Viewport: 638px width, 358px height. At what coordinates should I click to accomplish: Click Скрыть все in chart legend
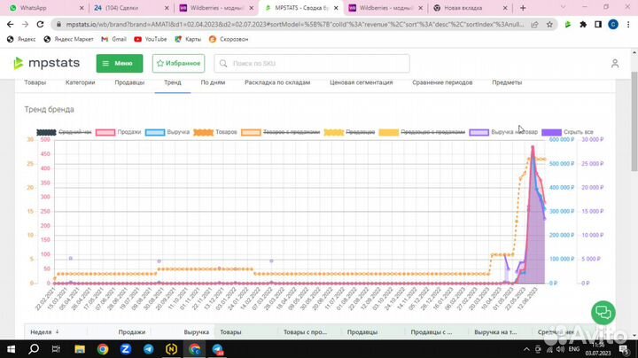567,132
